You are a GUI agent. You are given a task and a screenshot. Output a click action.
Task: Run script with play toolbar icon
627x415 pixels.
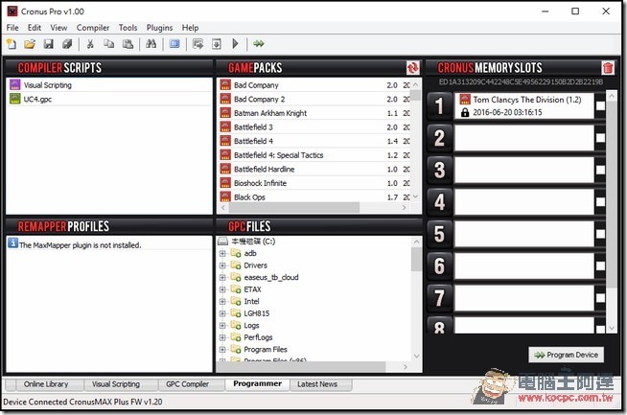tap(235, 43)
